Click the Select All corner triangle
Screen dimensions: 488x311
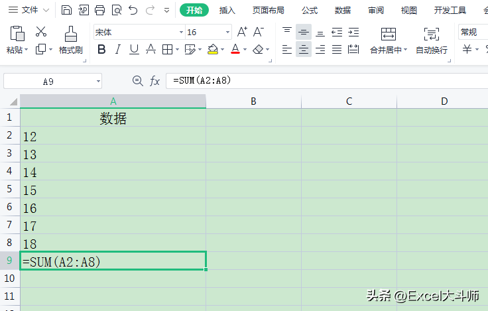[x=13, y=102]
